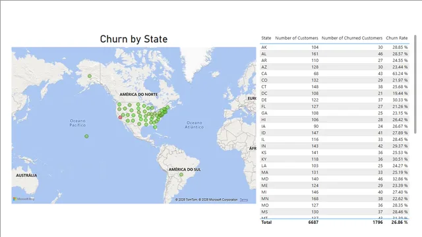Click the Oceano Atlântico map label
Image resolution: width=422 pixels, height=237 pixels.
[195, 124]
